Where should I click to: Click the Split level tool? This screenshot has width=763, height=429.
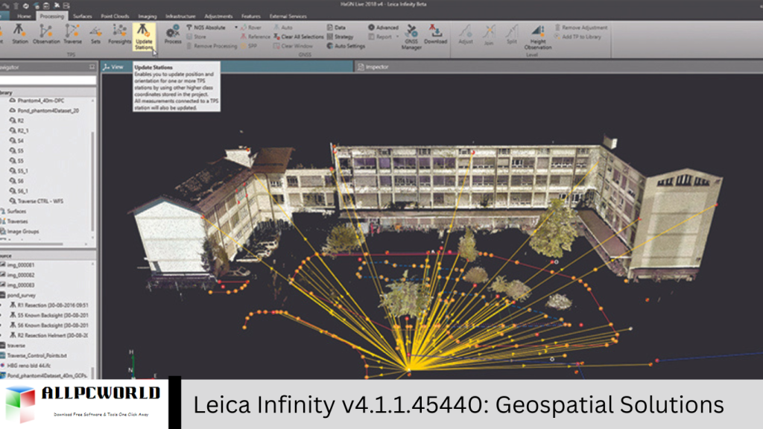click(x=511, y=34)
